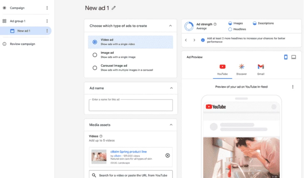Screen dimensions: 304x178
Task: Open the cBalm channel link
Action: click(x=117, y=156)
